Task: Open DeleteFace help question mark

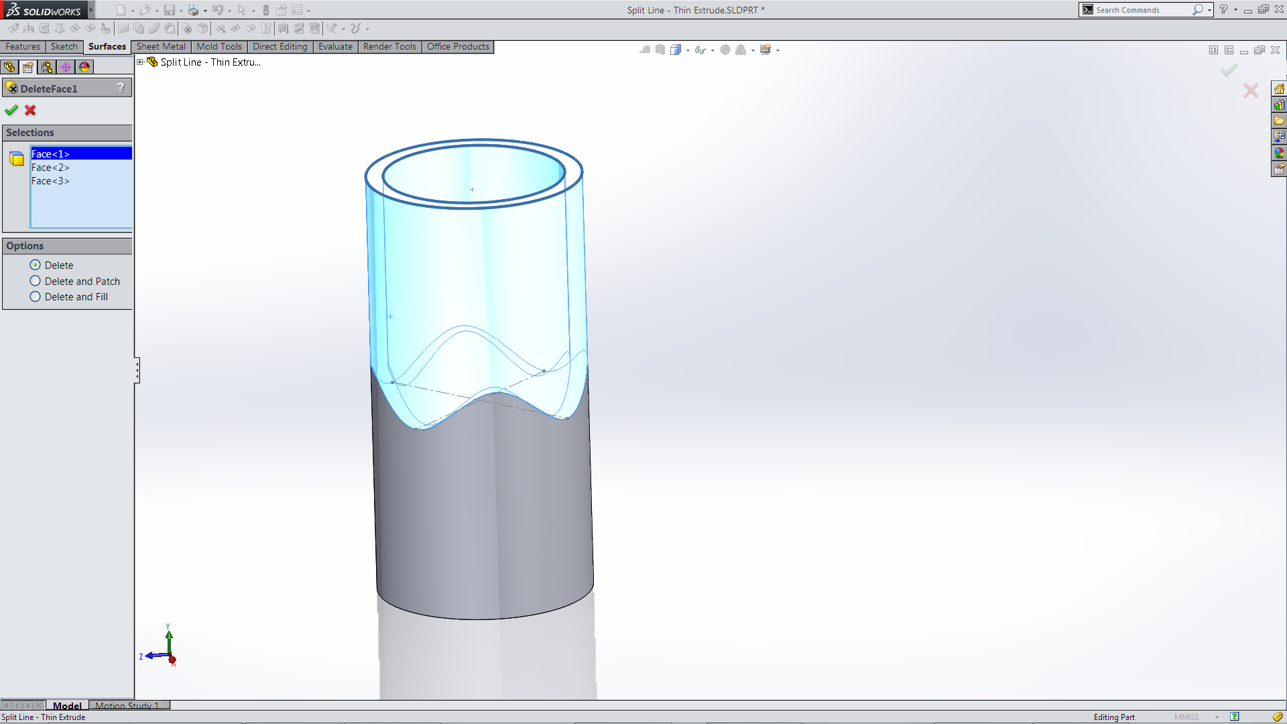Action: pos(121,88)
